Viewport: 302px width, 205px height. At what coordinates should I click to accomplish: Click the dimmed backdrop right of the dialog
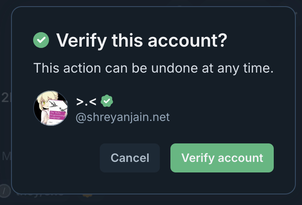(299, 101)
